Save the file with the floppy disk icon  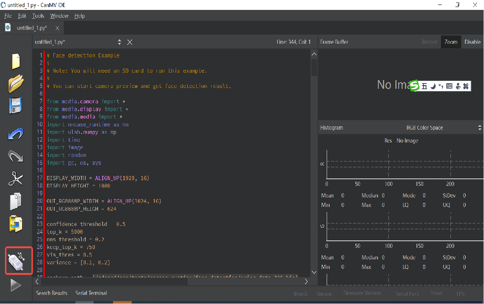15,106
